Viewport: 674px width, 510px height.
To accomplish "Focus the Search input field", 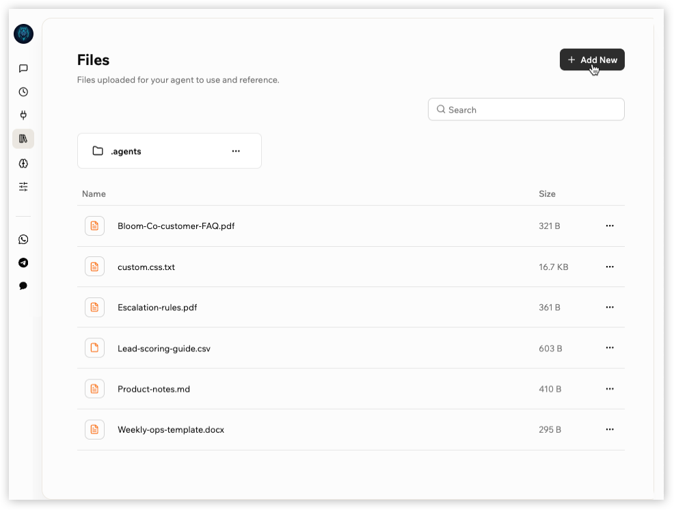I will click(526, 109).
